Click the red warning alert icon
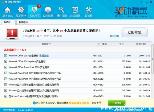Image resolution: width=154 pixels, height=112 pixels. [x=12, y=34]
